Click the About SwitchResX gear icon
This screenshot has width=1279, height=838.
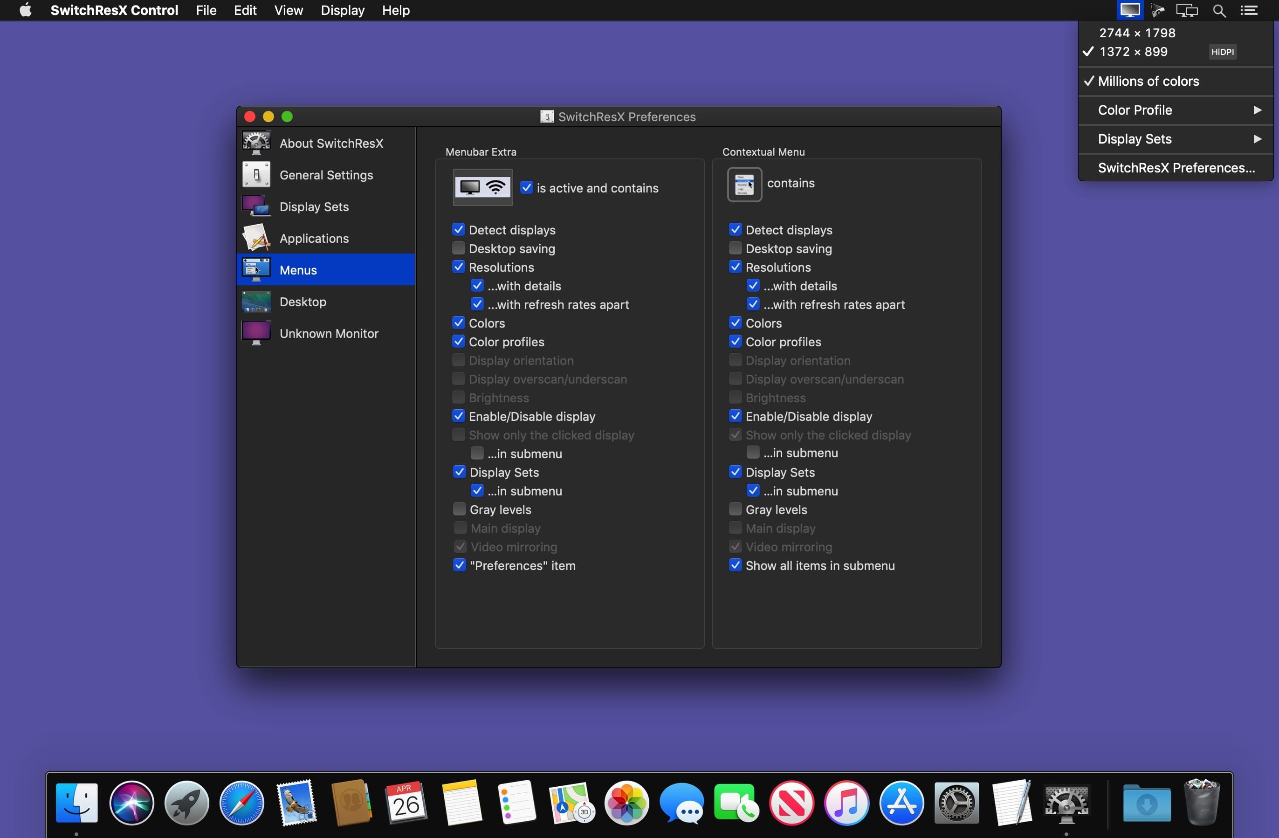[256, 143]
